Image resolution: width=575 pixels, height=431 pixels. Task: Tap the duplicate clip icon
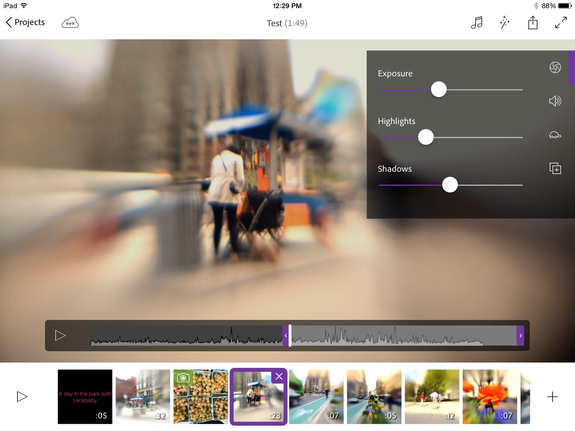click(x=555, y=169)
